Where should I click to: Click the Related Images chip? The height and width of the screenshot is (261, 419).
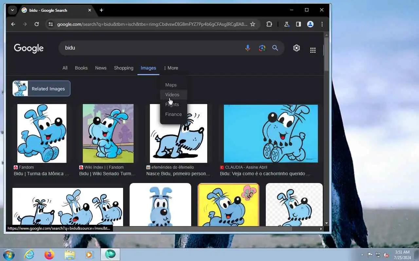point(41,88)
